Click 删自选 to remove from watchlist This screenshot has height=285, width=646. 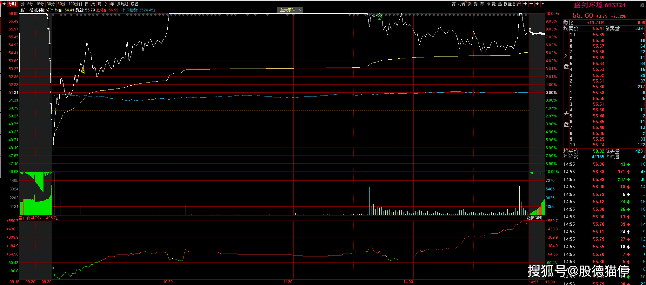tap(509, 4)
